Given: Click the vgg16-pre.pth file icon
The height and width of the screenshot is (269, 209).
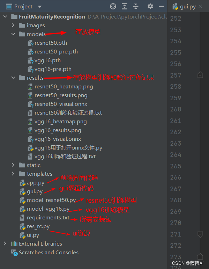Looking at the screenshot, I should pyautogui.click(x=30, y=69).
